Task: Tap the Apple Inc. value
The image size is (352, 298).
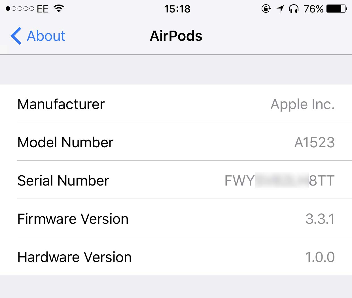Action: click(302, 104)
